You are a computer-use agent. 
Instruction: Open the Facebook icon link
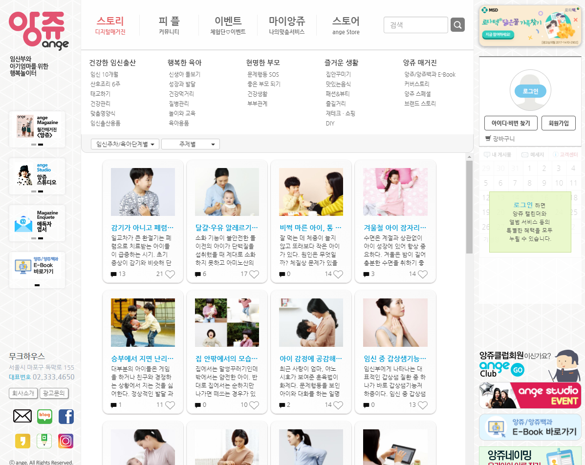[66, 416]
